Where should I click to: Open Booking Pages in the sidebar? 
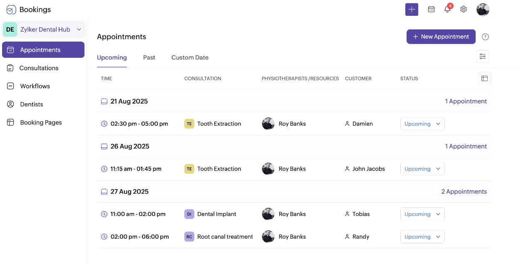point(41,123)
